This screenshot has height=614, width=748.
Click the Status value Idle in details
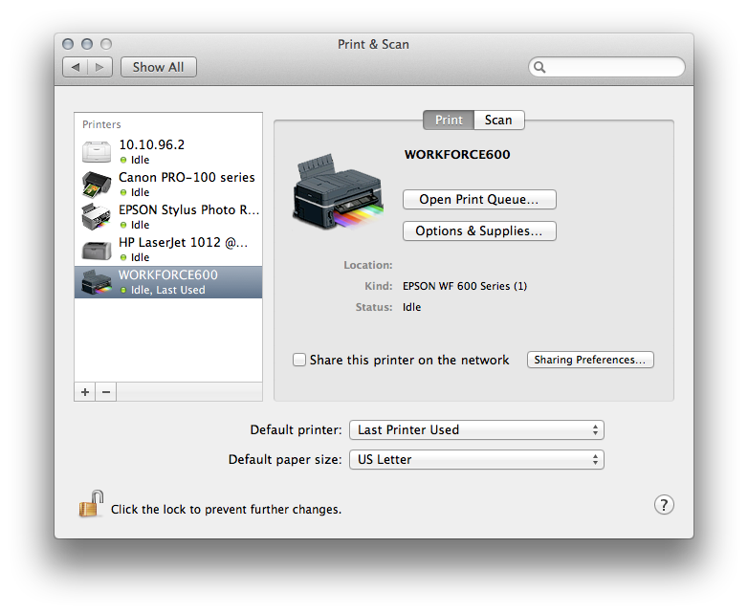click(x=411, y=307)
